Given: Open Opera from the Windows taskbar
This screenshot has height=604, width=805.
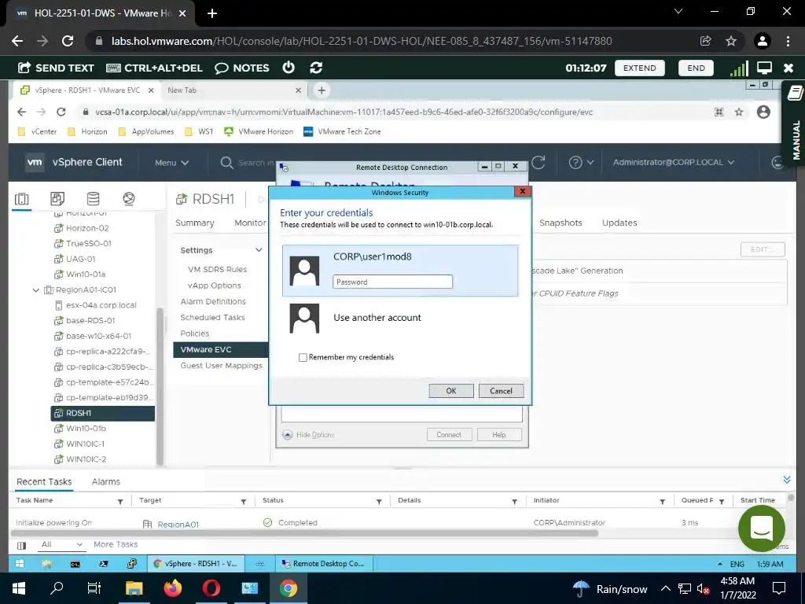Looking at the screenshot, I should [x=211, y=588].
